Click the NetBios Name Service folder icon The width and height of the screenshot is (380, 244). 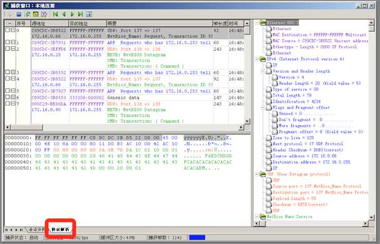tap(263, 216)
